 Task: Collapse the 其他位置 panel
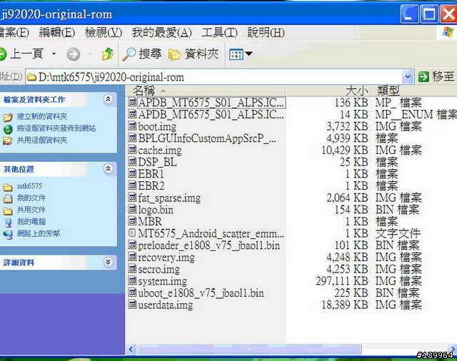[x=108, y=169]
